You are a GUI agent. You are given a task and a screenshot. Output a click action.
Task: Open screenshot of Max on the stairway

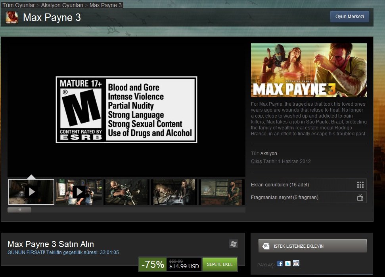(174, 192)
